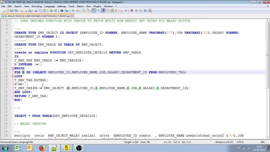Viewport: 270px width, 152px height.
Task: Open the Window menu
Action: 108,6
